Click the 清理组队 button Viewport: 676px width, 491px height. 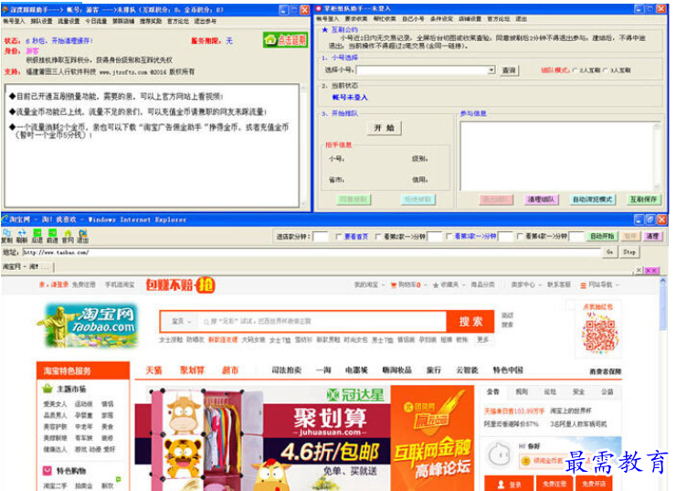point(541,199)
